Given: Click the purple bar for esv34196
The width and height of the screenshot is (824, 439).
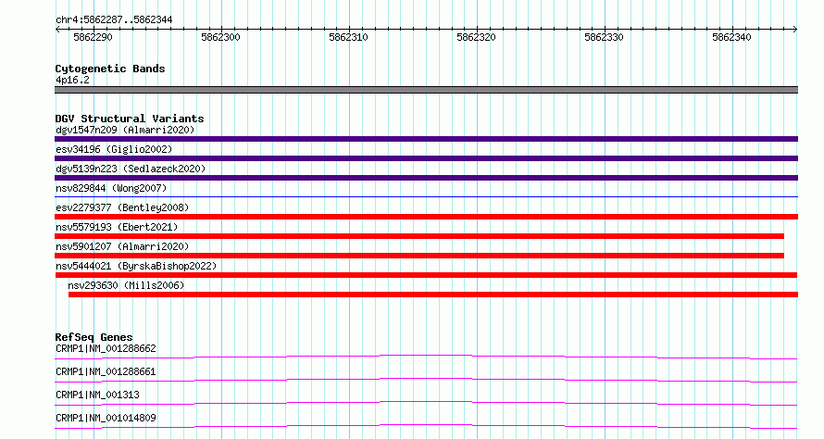Looking at the screenshot, I should pos(426,158).
